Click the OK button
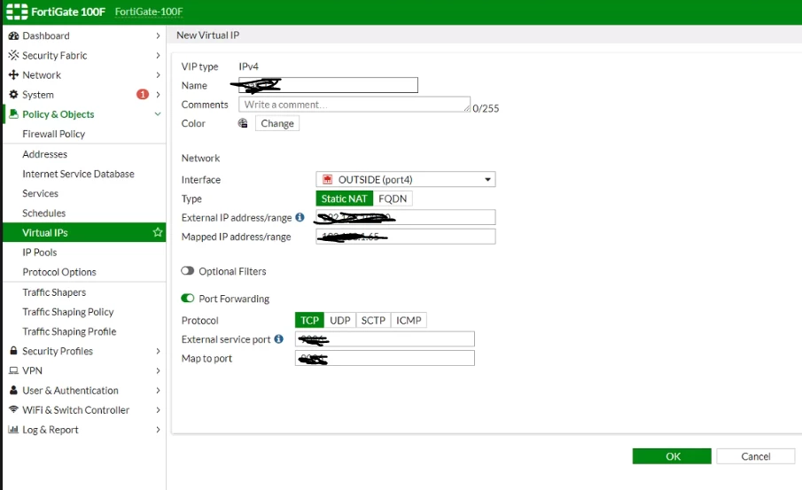The height and width of the screenshot is (490, 802). coord(672,456)
